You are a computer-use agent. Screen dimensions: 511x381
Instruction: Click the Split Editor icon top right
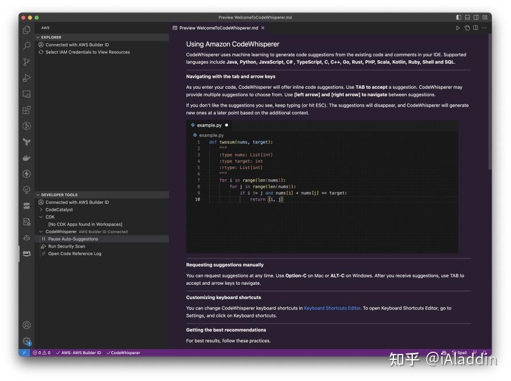[x=475, y=27]
